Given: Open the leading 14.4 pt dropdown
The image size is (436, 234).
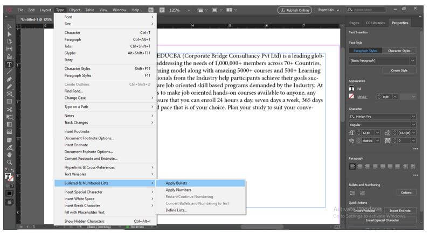Looking at the screenshot, I should click(x=413, y=133).
